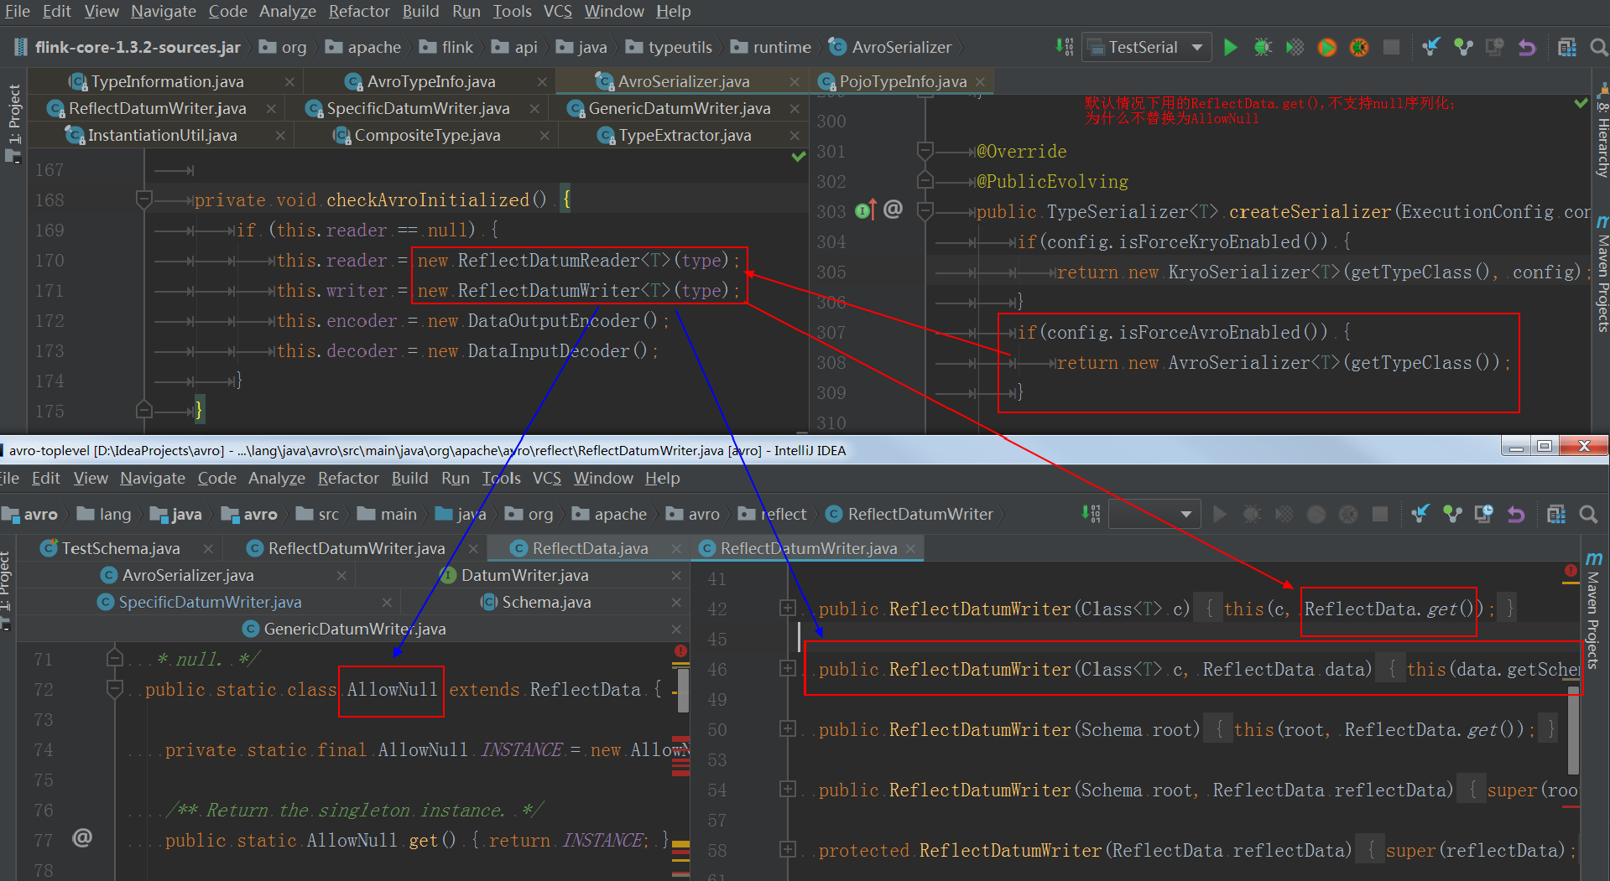
Task: Expand folded constructor at line 50
Action: 787,728
